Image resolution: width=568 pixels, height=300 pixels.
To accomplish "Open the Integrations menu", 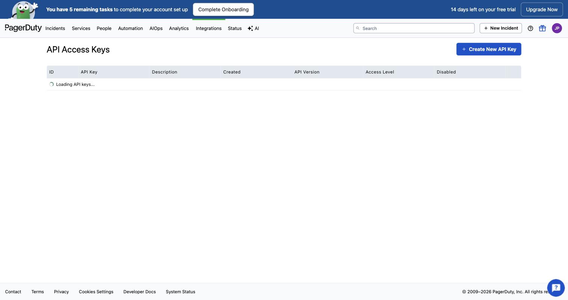I will click(208, 28).
